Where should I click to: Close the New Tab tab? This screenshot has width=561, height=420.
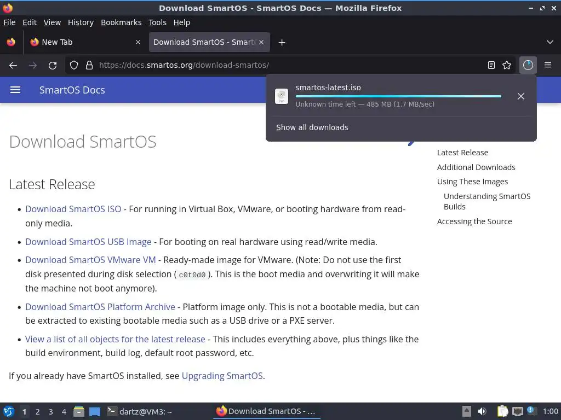click(138, 42)
